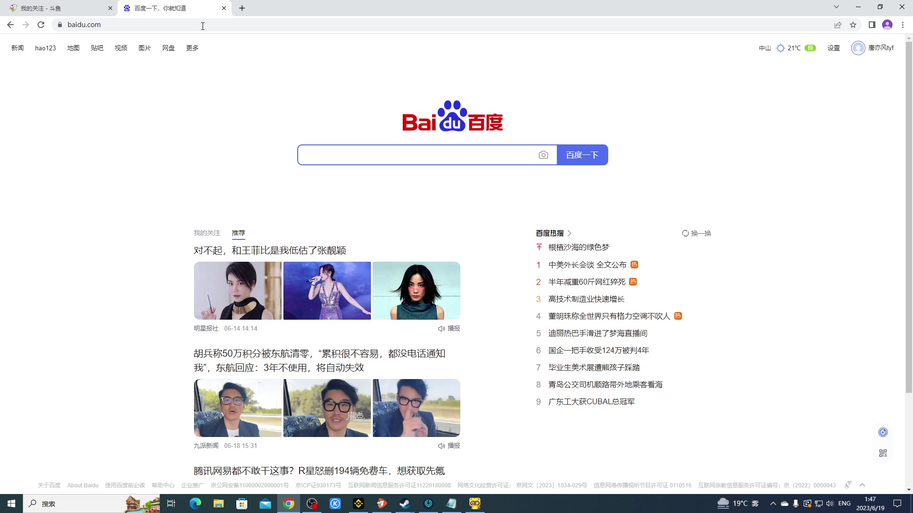Click the address bar showing baidu.com
This screenshot has width=913, height=513.
pyautogui.click(x=442, y=25)
